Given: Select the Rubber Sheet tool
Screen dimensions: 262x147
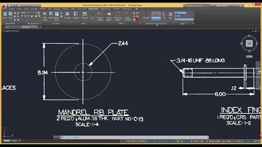Looking at the screenshot, I should tap(56, 16).
